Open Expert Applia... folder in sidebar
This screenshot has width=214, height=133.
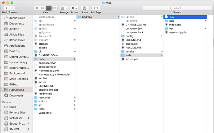pos(16,68)
